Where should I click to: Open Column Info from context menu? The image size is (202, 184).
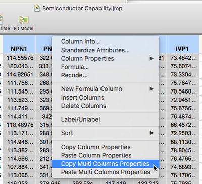[x=80, y=41]
